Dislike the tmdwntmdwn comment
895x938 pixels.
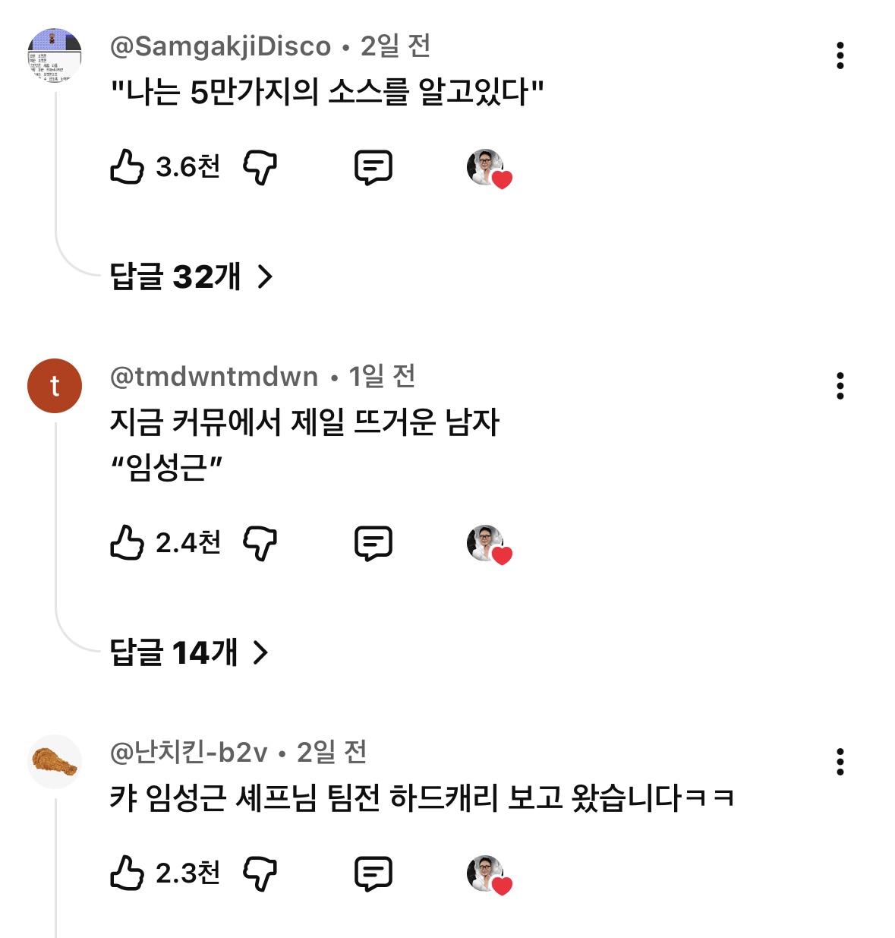pyautogui.click(x=260, y=543)
